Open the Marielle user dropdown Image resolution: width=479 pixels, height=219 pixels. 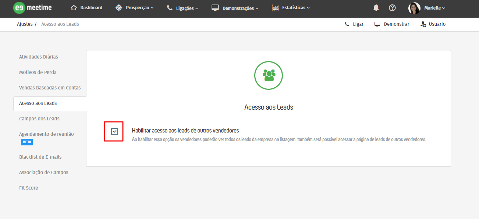click(x=434, y=8)
